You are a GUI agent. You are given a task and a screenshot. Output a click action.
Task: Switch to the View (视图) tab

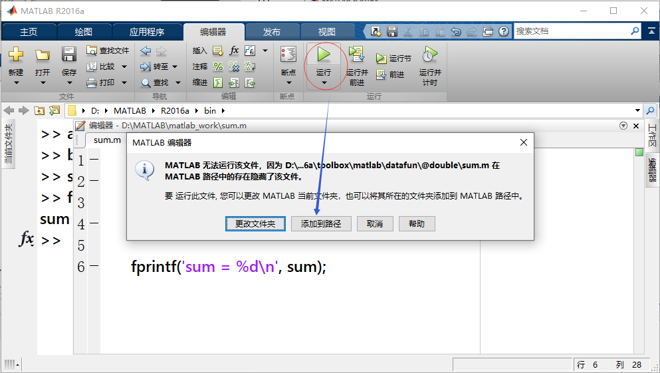tap(326, 32)
